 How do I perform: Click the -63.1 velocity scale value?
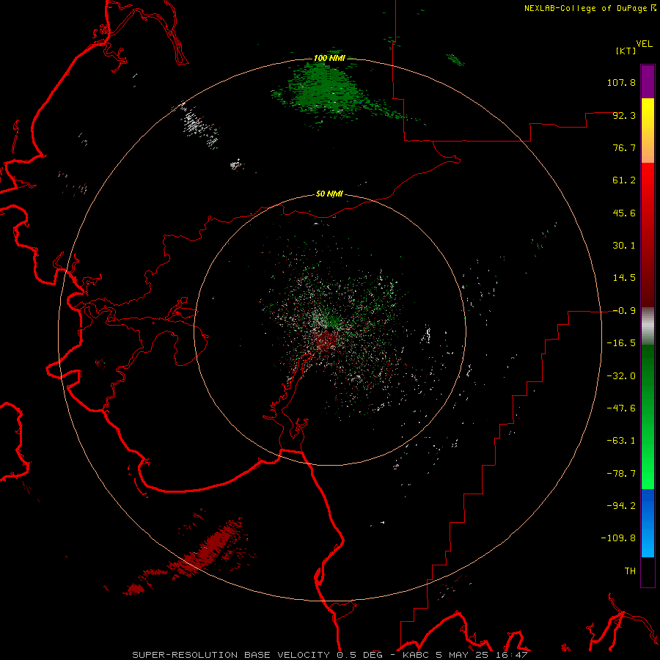[x=621, y=441]
